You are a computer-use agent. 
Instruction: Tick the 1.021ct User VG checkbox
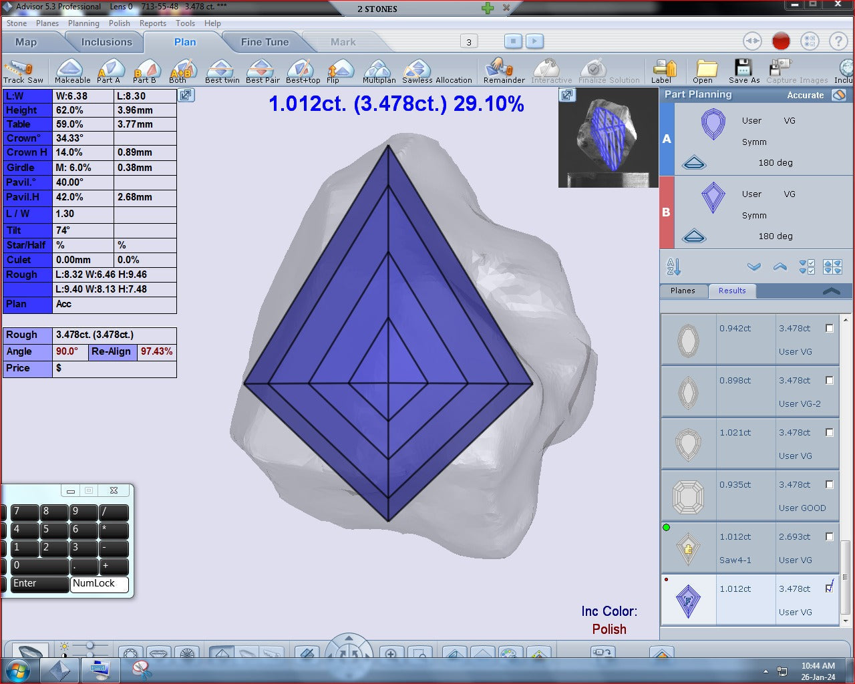coord(830,433)
